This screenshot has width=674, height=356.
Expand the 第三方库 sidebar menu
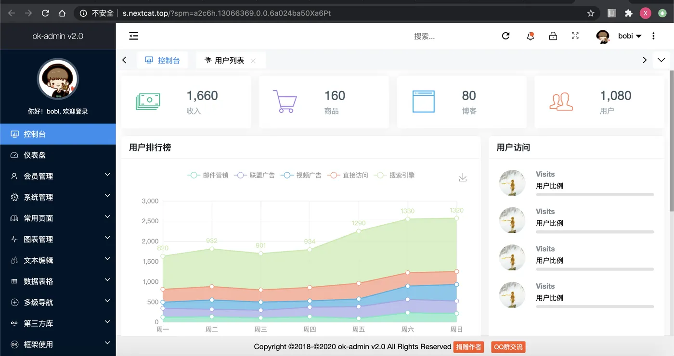(x=58, y=323)
